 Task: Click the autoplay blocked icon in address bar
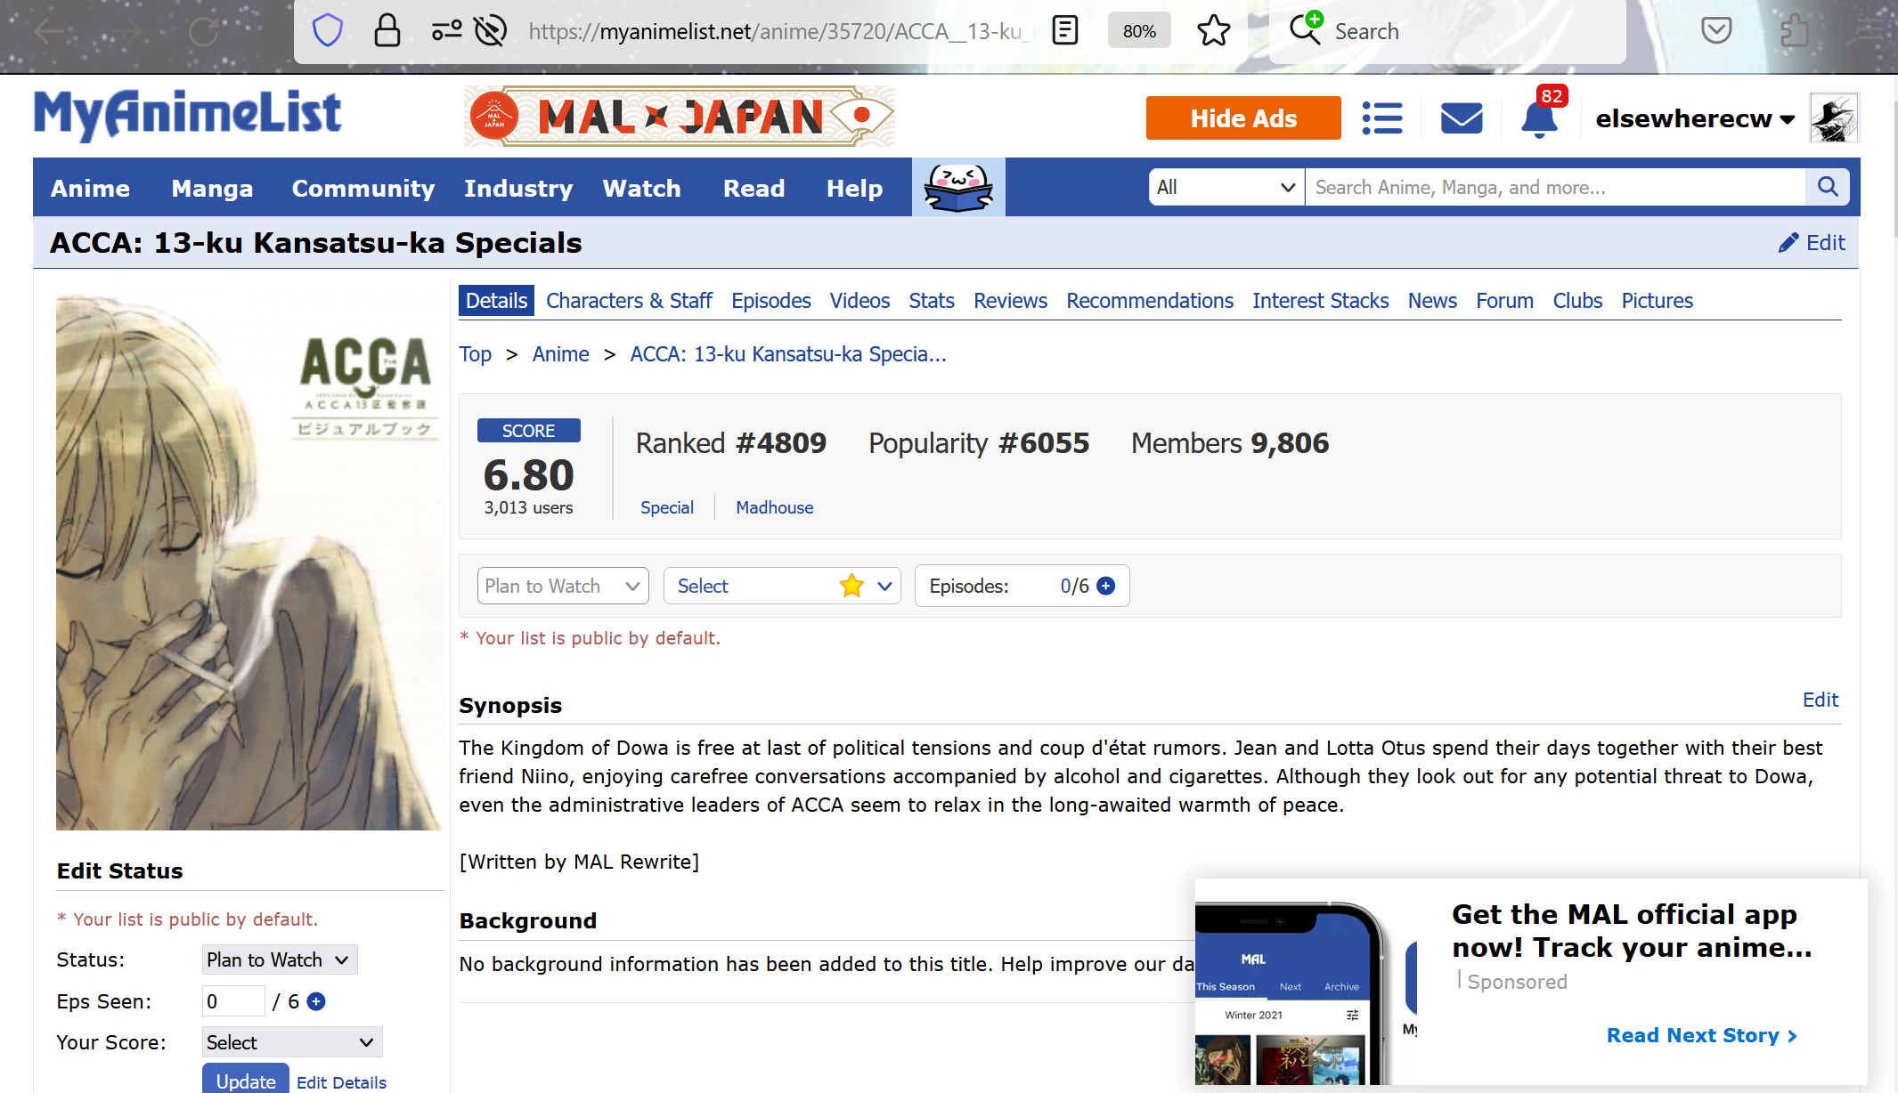pos(491,31)
